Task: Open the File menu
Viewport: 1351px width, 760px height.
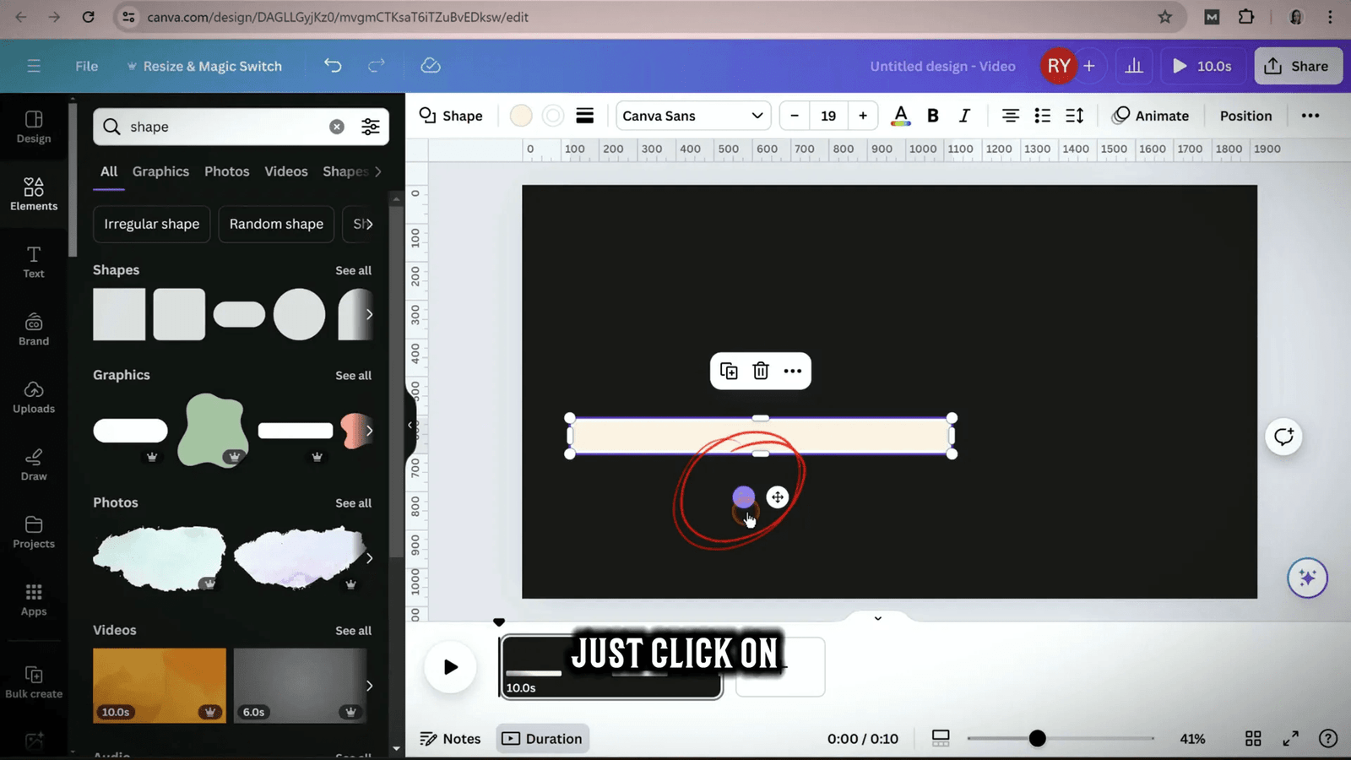Action: point(87,66)
